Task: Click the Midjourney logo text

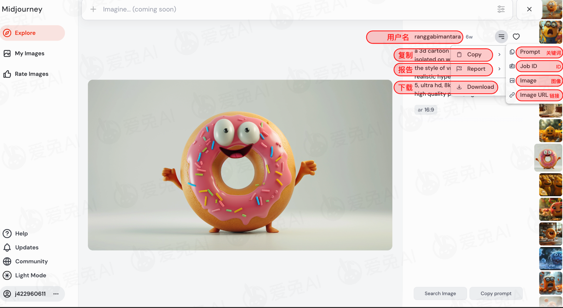Action: tap(22, 9)
